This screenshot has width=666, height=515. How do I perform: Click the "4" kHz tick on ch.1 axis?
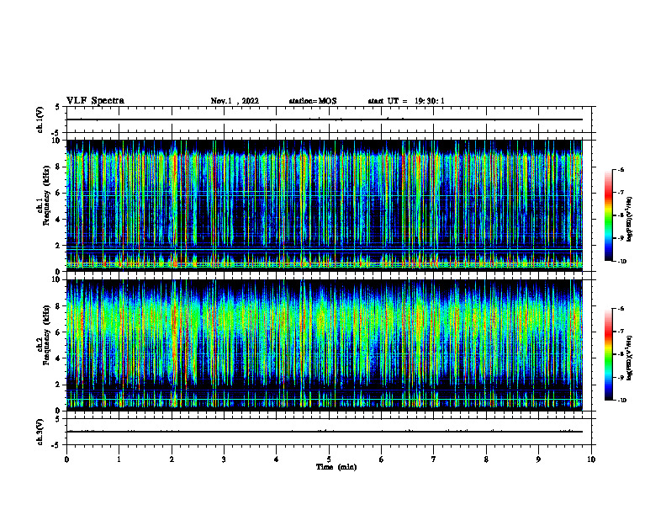click(x=58, y=220)
